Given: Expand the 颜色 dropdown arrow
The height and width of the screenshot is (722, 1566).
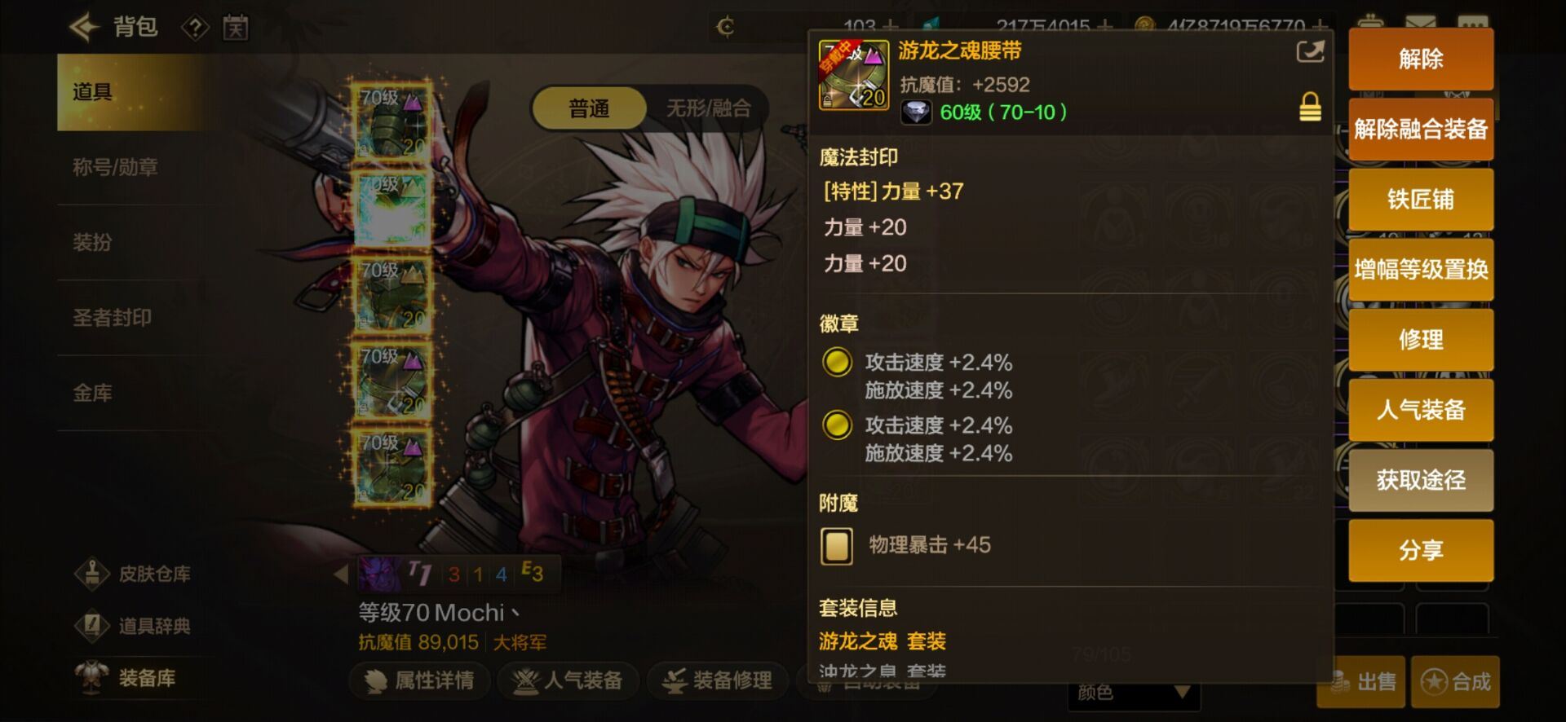Looking at the screenshot, I should (x=1182, y=693).
